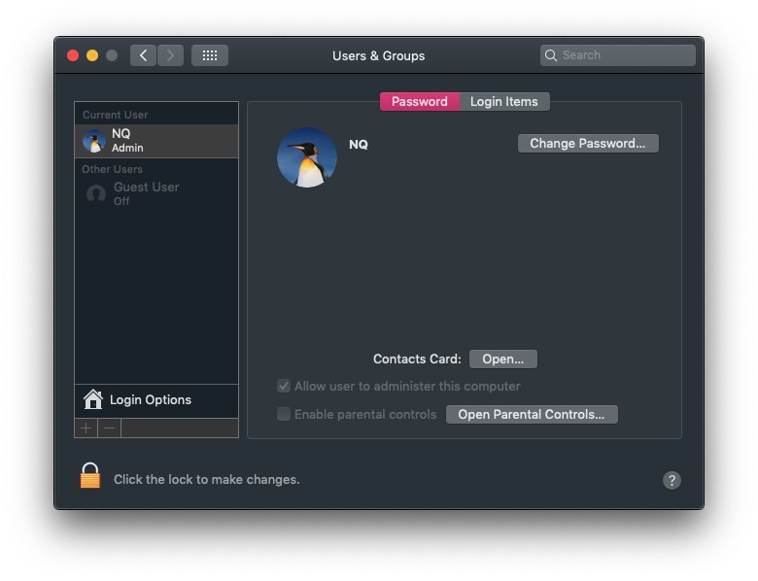Go back with the left chevron button
This screenshot has height=581, width=758.
coord(143,55)
